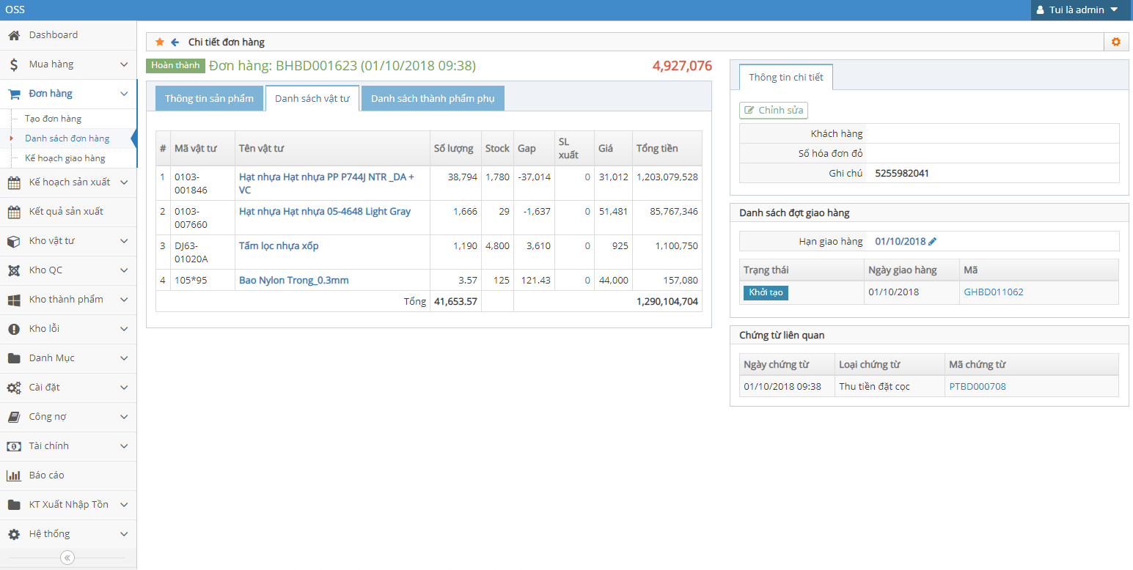The width and height of the screenshot is (1133, 570).
Task: Click the bar chart icon for Báo cáo
Action: [14, 475]
